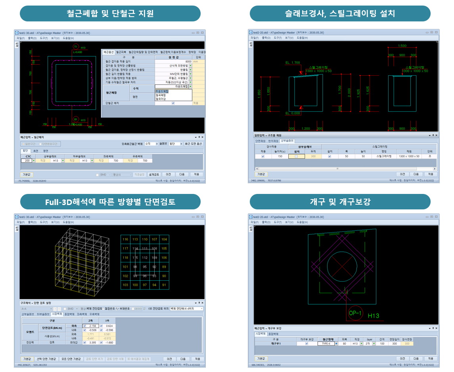Toggle the 경사적용 적용 checkbox
454x372 pixels.
click(x=263, y=156)
